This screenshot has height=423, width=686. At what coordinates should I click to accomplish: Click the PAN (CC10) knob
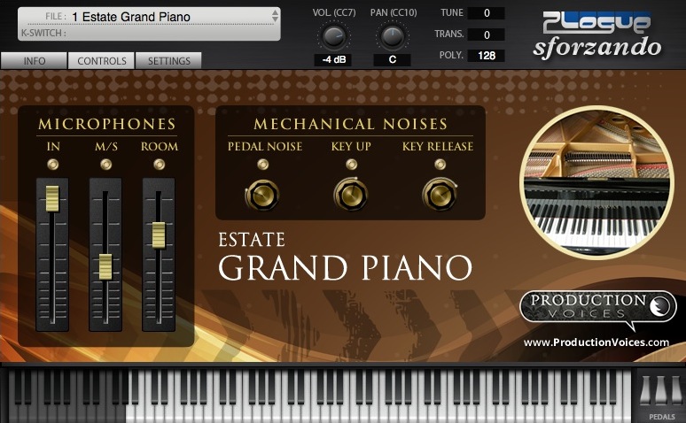tap(393, 36)
